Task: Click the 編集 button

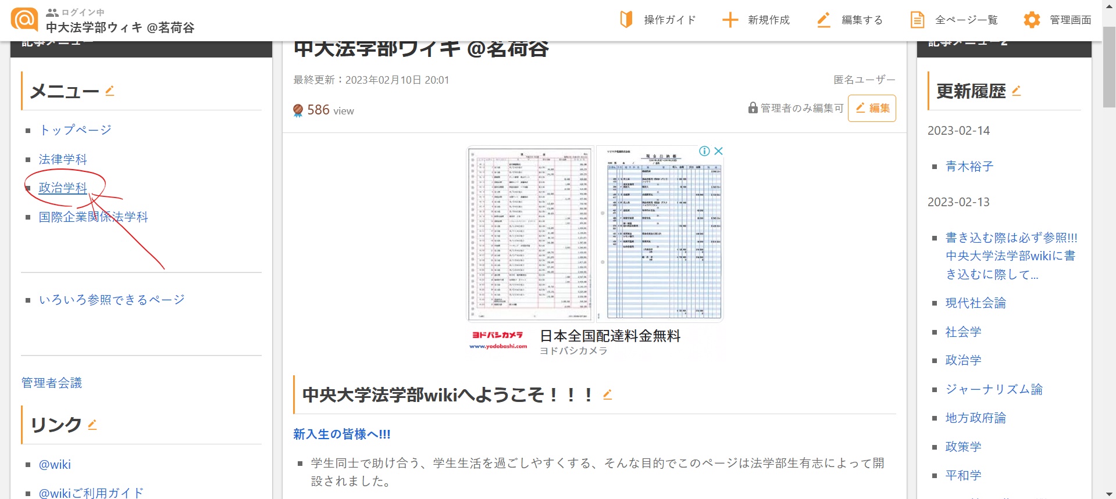Action: point(872,108)
